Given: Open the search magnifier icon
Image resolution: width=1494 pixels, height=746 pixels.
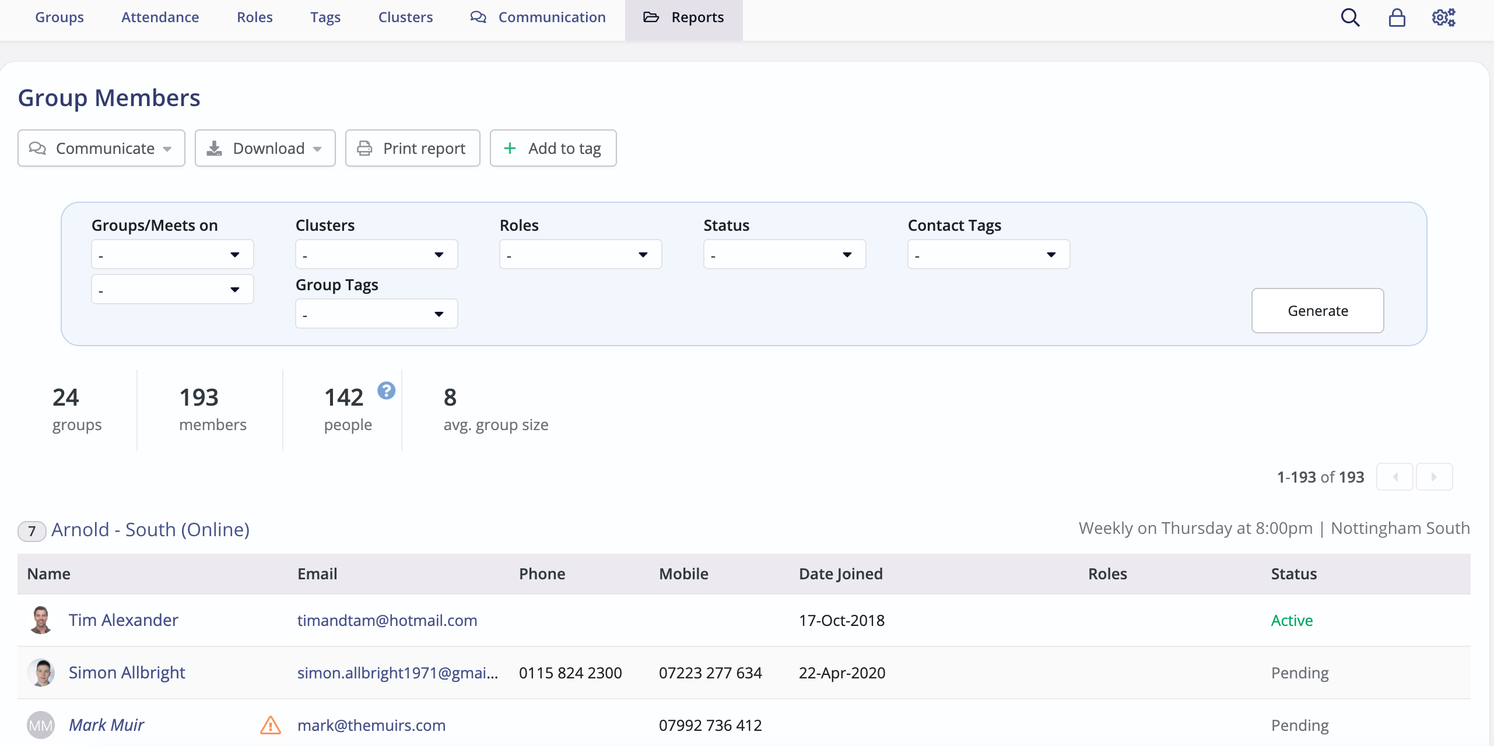Looking at the screenshot, I should [1350, 17].
